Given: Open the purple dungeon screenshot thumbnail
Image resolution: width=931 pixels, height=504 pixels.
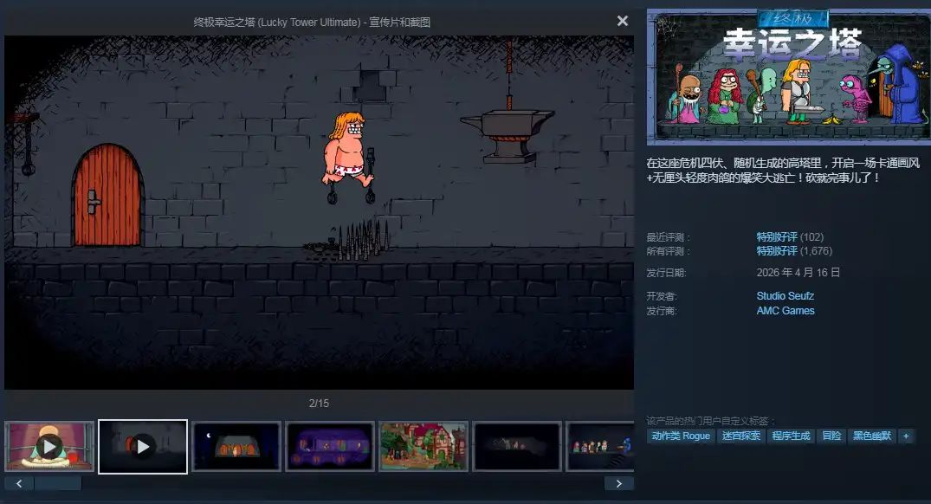Looking at the screenshot, I should [x=330, y=447].
